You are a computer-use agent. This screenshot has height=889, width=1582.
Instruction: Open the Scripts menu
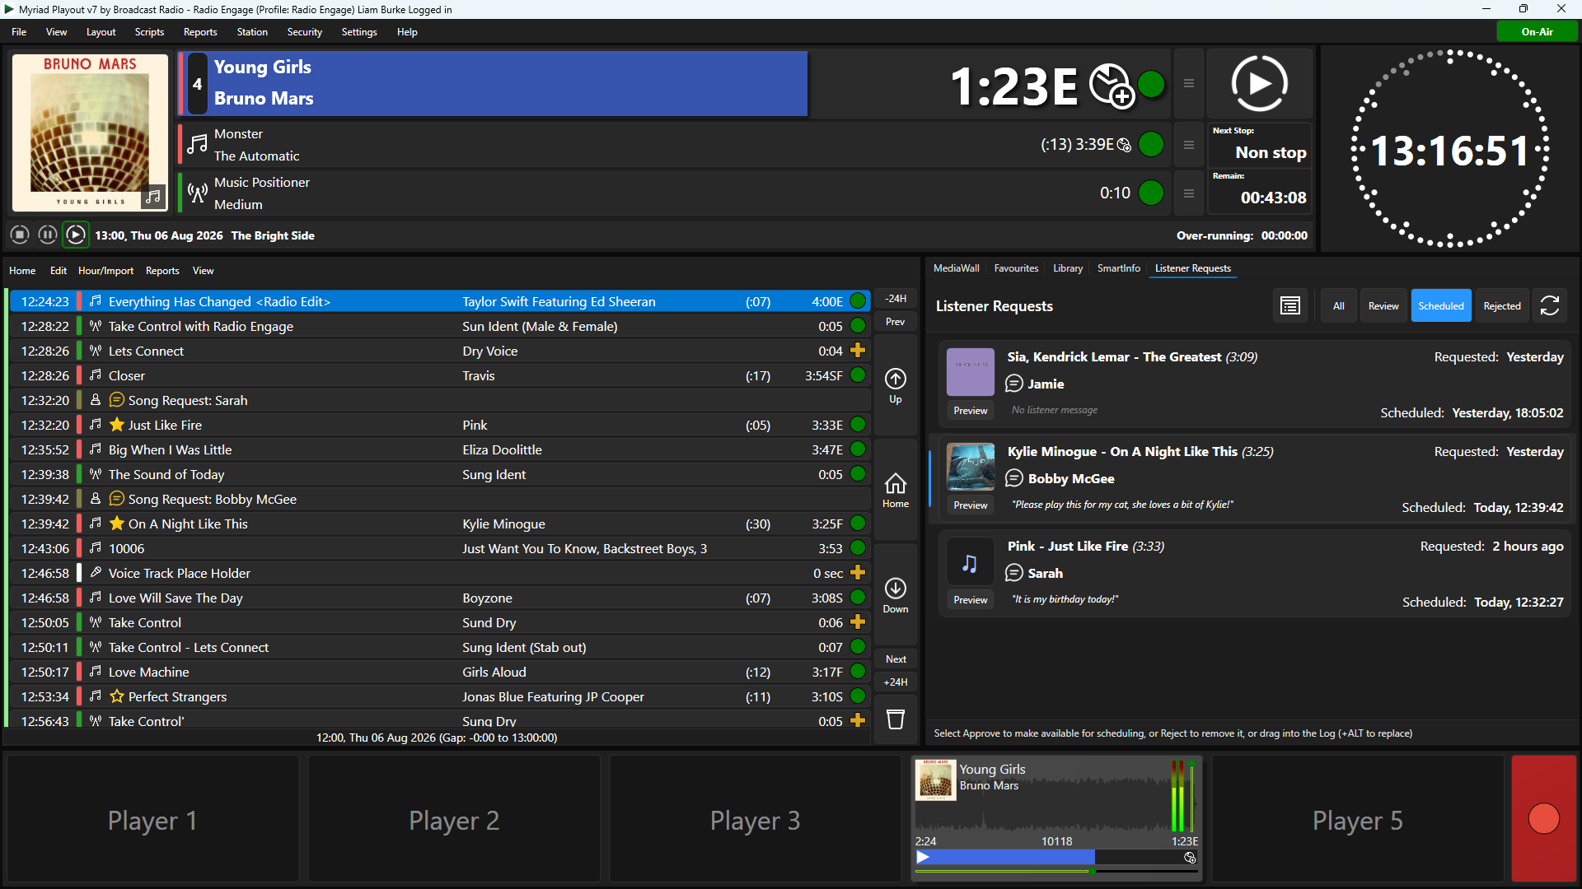click(149, 32)
